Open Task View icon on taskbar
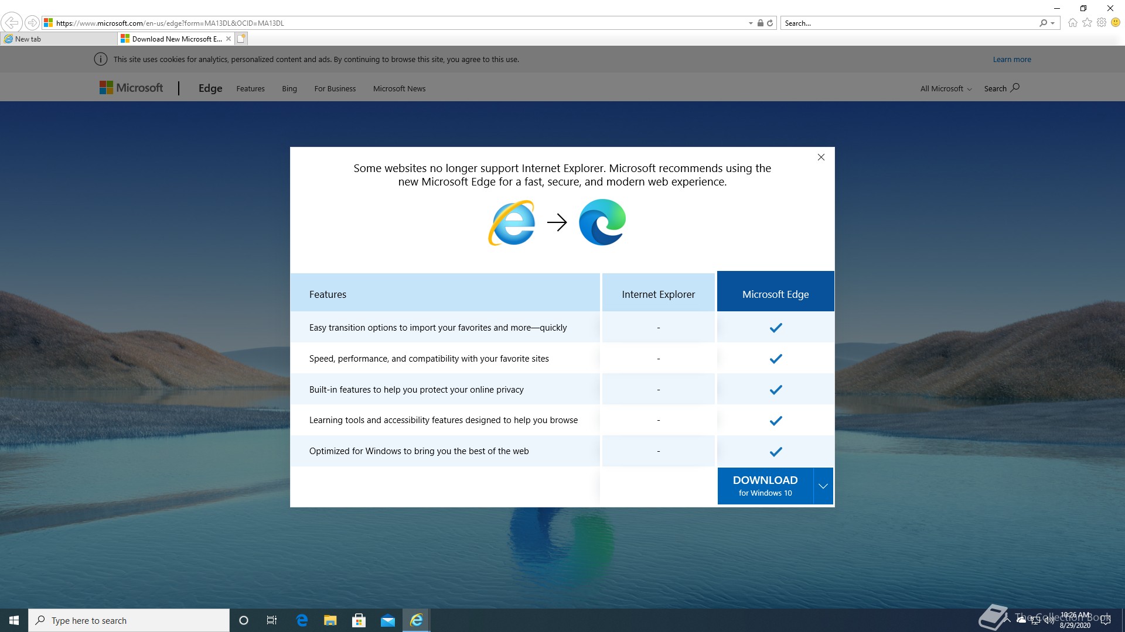1125x632 pixels. 272,620
